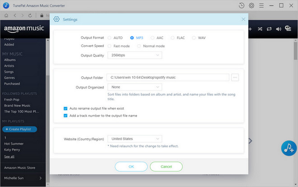
Task: Click the Output Folder path field
Action: coord(168,77)
